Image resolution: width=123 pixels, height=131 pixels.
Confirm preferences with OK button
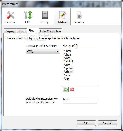(x=86, y=123)
